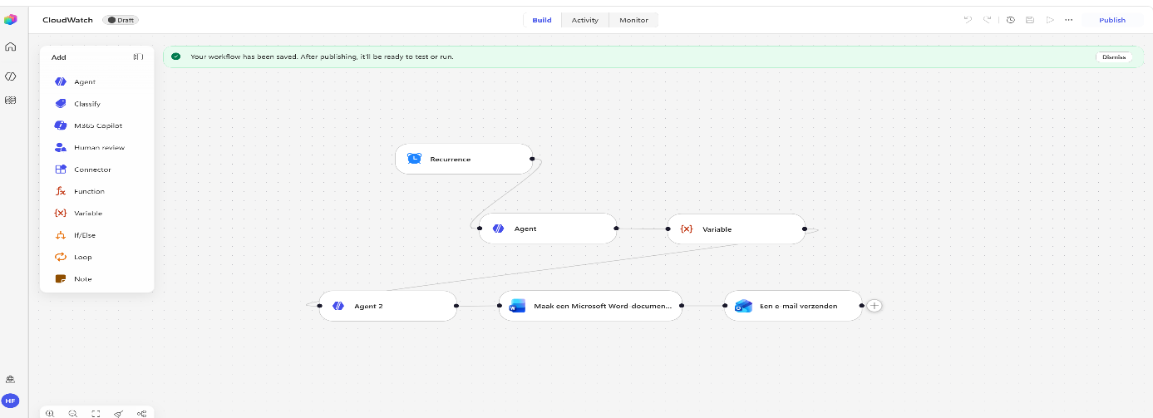Select the Maak een Microsoft Word document node

[x=590, y=306]
